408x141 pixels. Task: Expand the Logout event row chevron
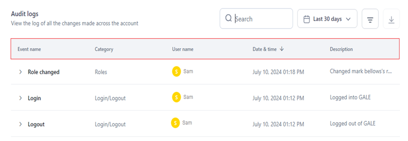tap(20, 124)
